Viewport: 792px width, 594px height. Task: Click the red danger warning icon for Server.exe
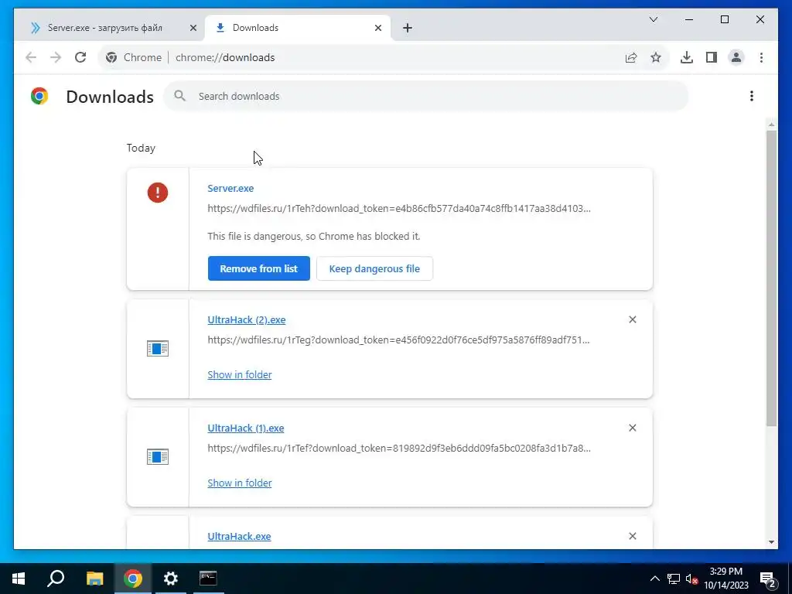coord(158,193)
